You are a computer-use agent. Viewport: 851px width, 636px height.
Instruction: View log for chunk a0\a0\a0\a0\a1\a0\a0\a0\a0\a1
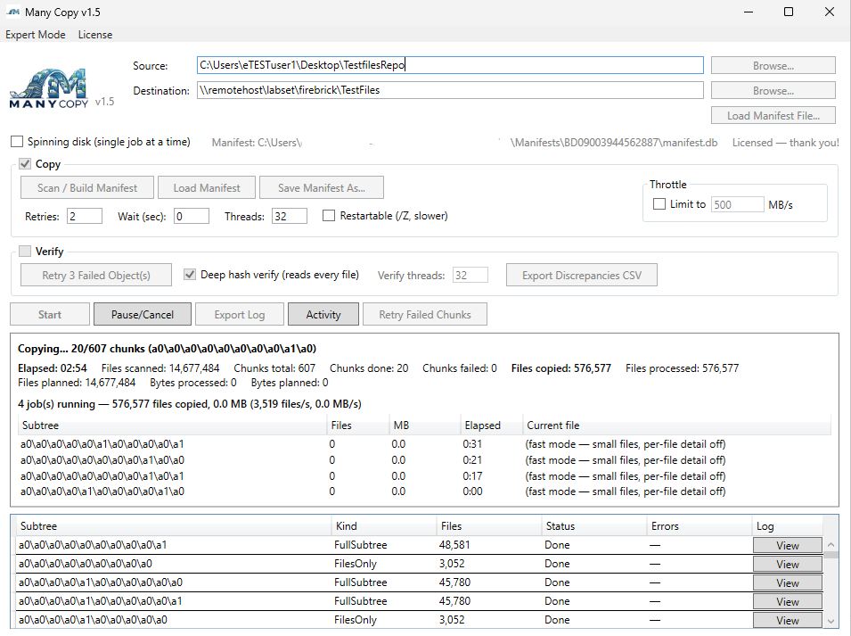(x=787, y=602)
